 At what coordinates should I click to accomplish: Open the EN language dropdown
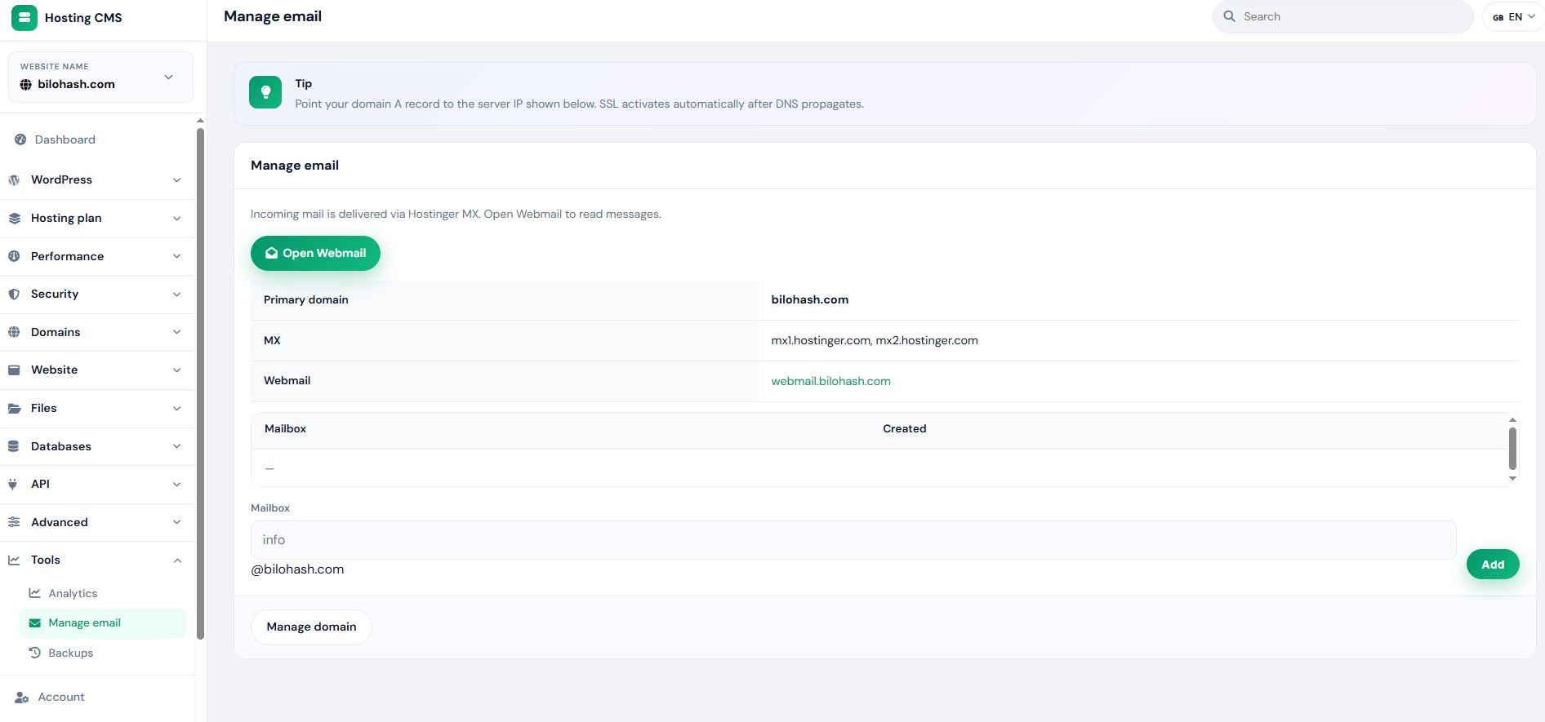pyautogui.click(x=1513, y=16)
